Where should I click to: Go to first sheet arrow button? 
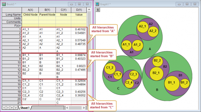4,108
